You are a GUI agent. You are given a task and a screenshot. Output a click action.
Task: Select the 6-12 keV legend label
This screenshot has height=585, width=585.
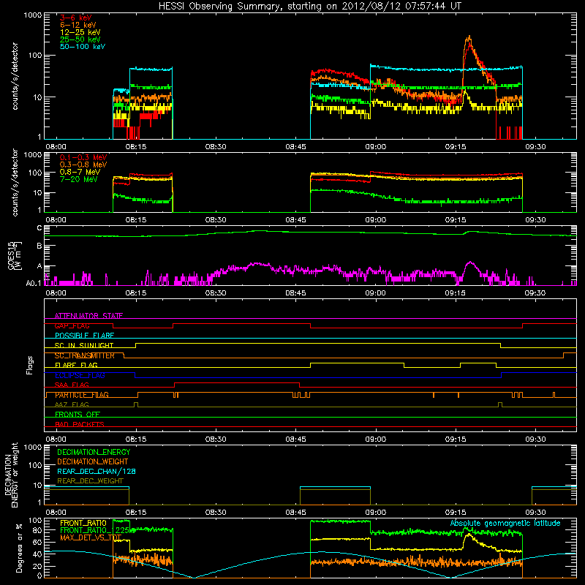(78, 25)
